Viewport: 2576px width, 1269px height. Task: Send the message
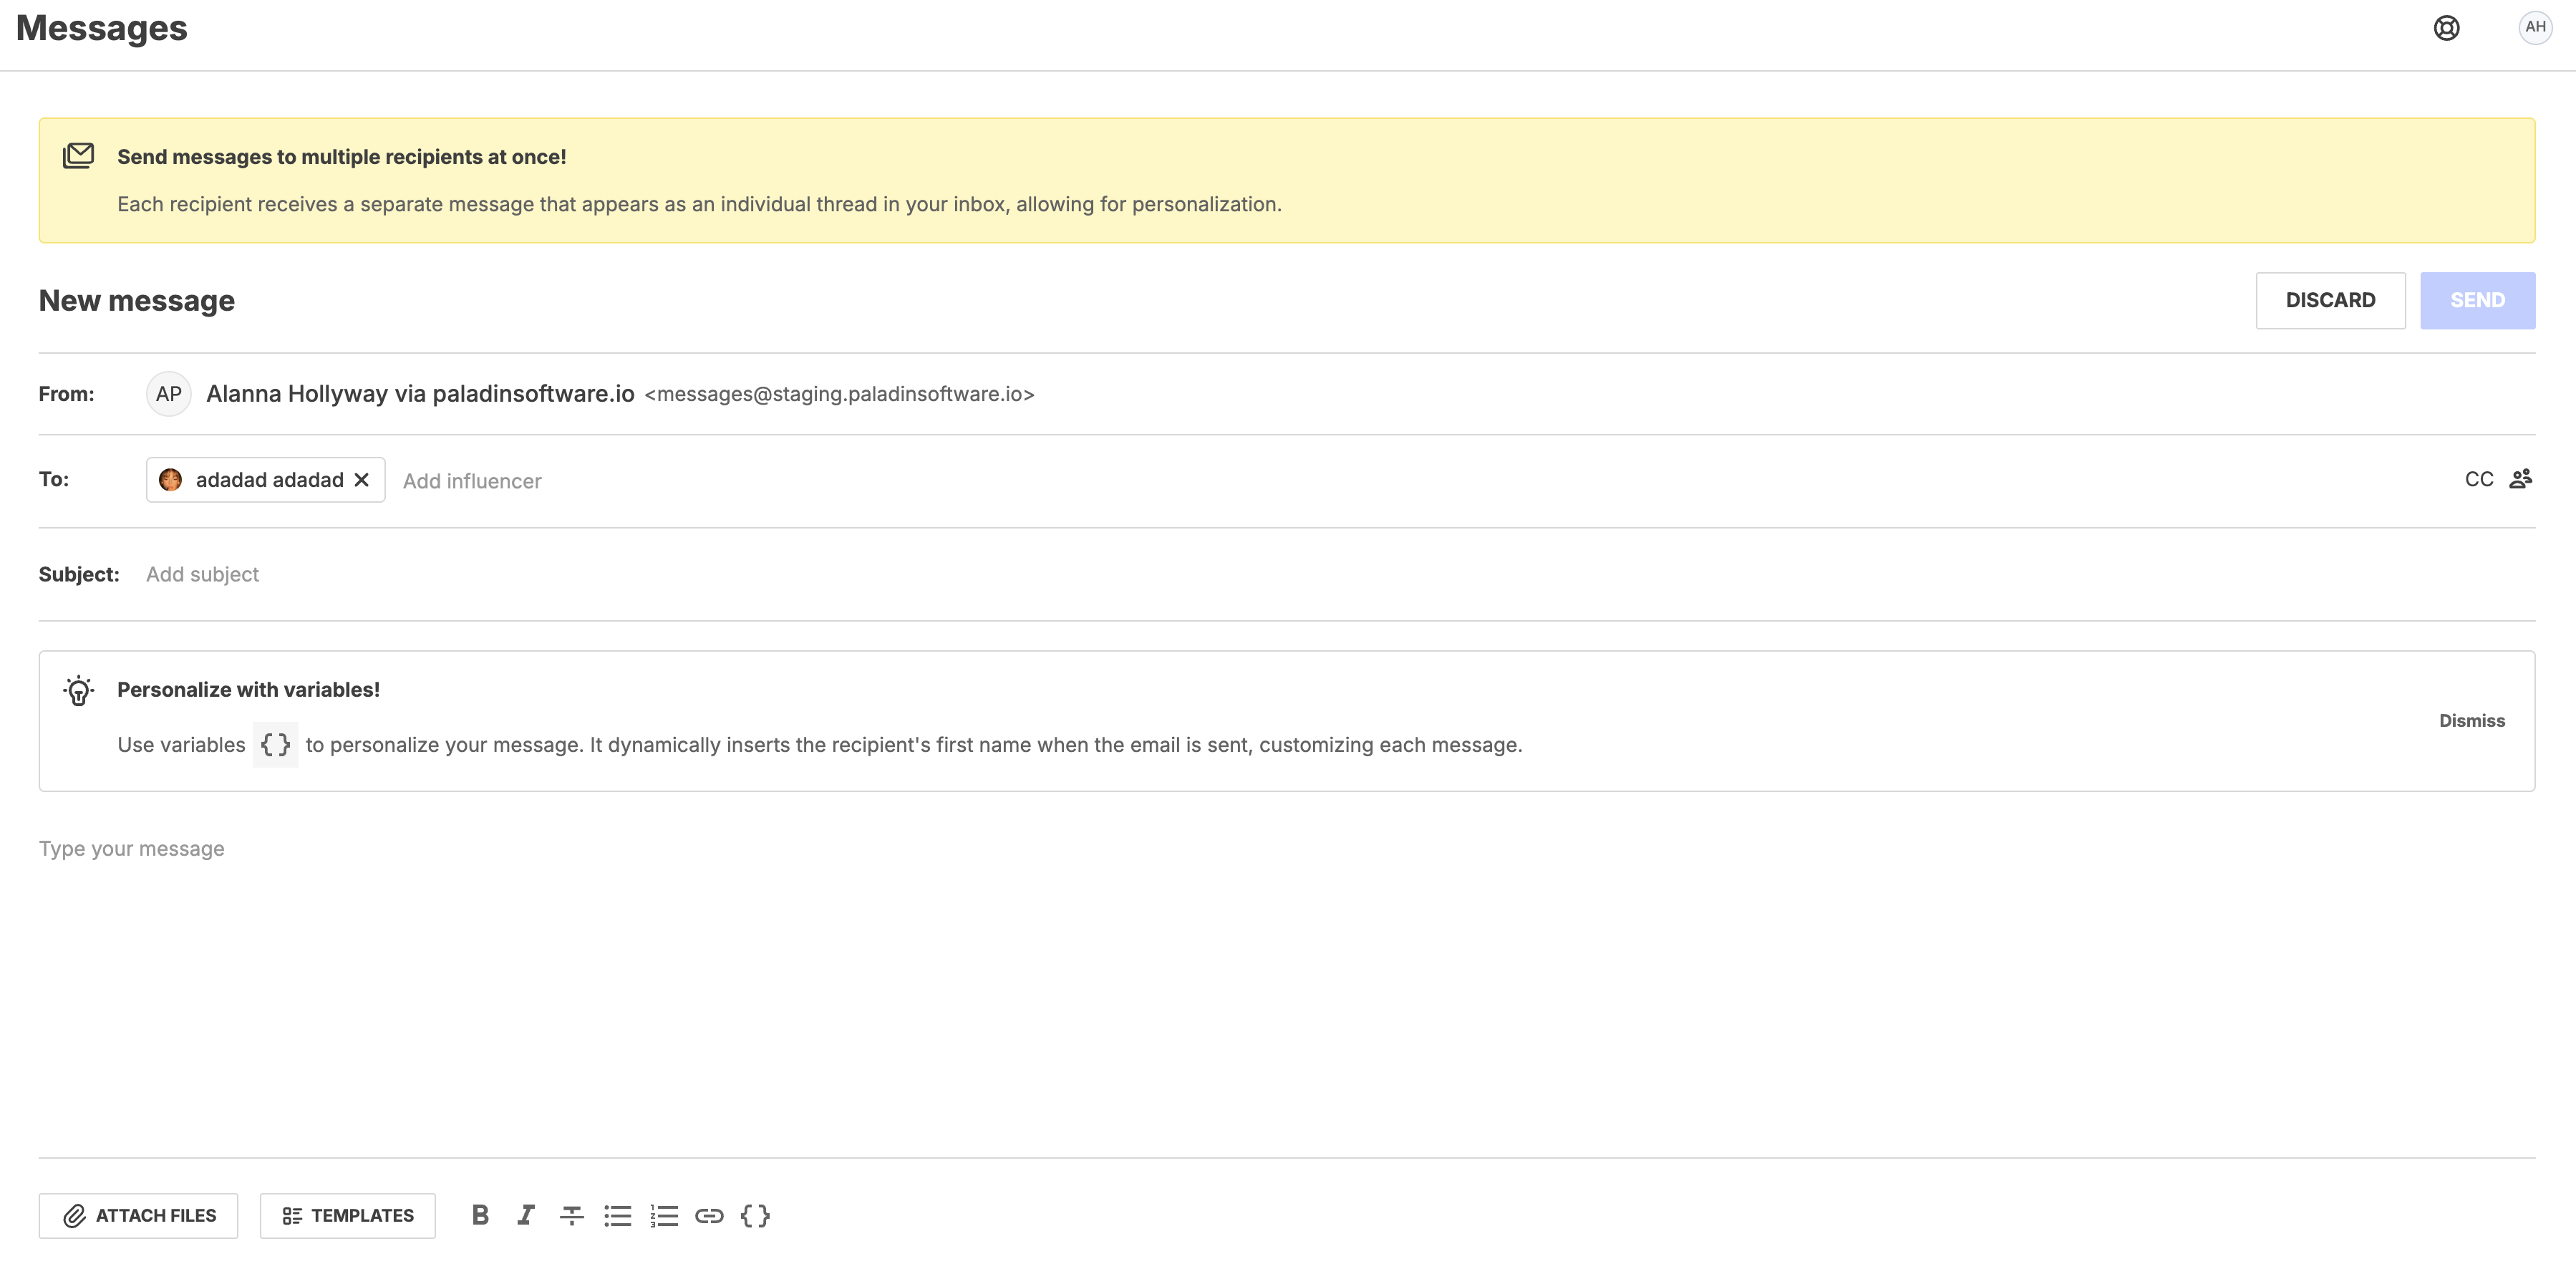coord(2477,301)
